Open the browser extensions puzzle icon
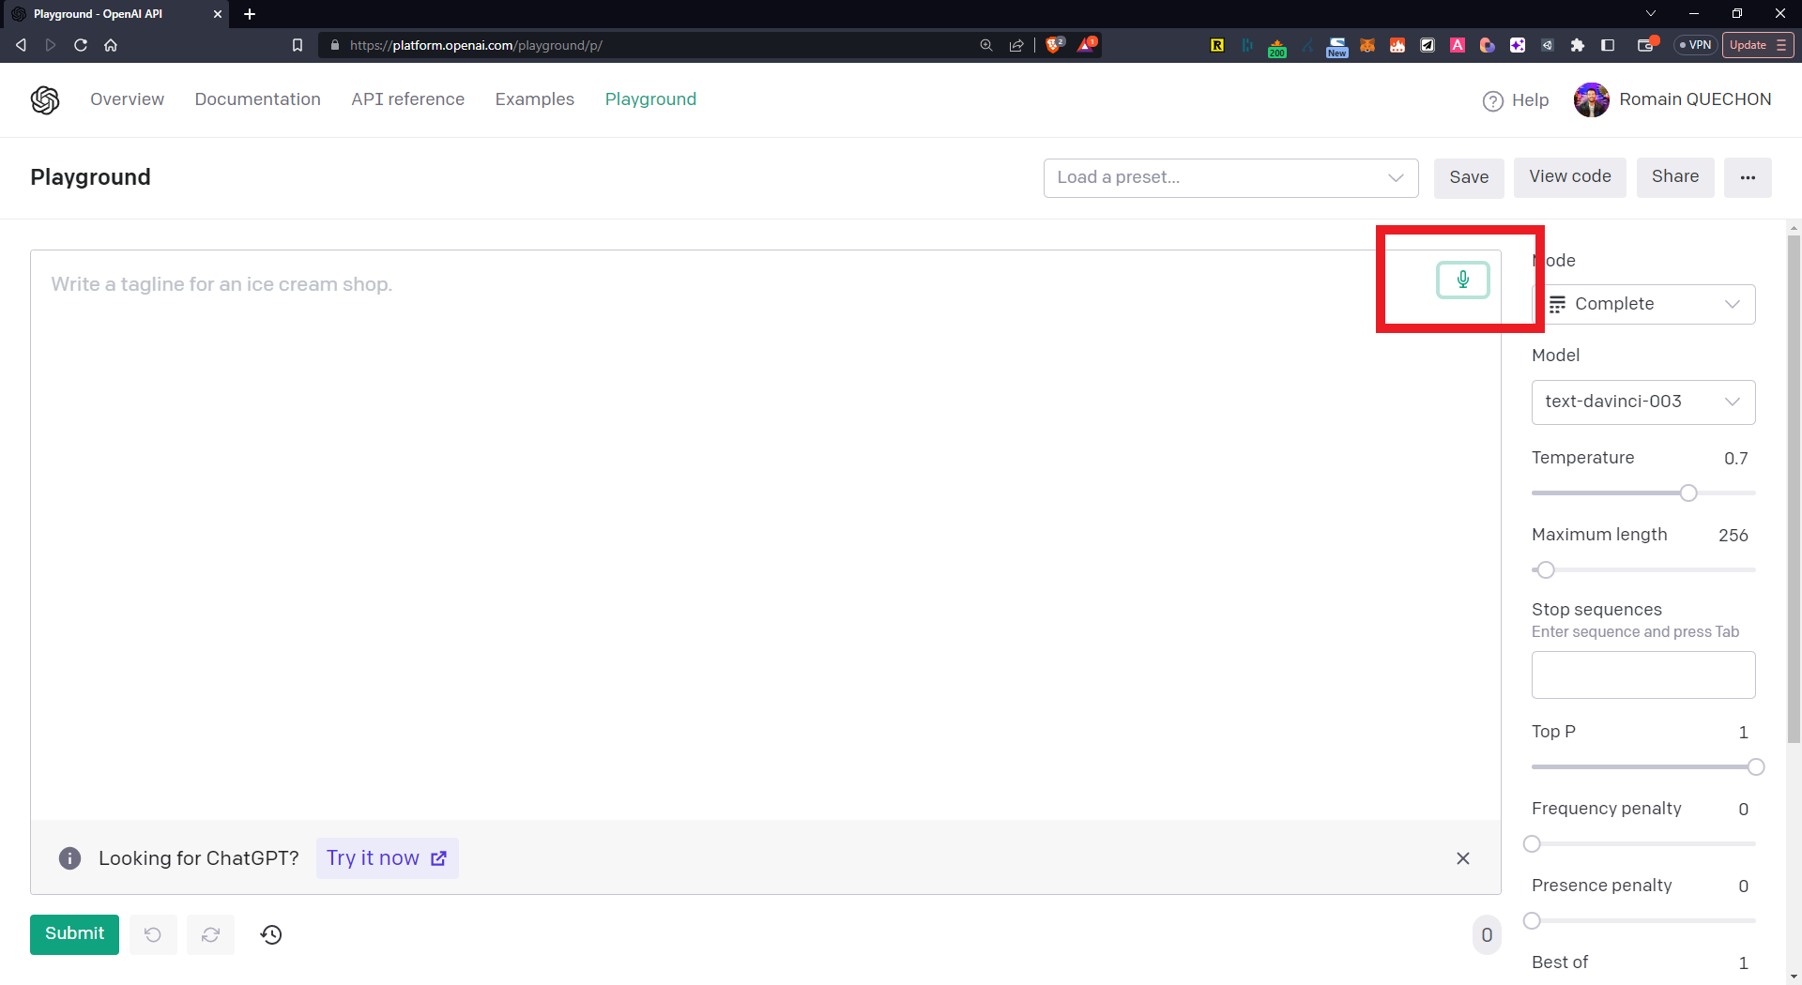The height and width of the screenshot is (985, 1802). click(x=1577, y=45)
